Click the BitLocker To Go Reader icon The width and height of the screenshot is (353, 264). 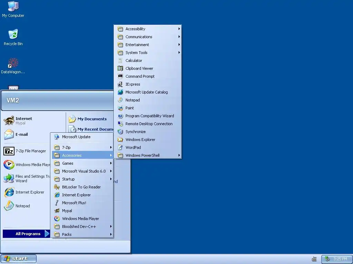click(x=57, y=187)
